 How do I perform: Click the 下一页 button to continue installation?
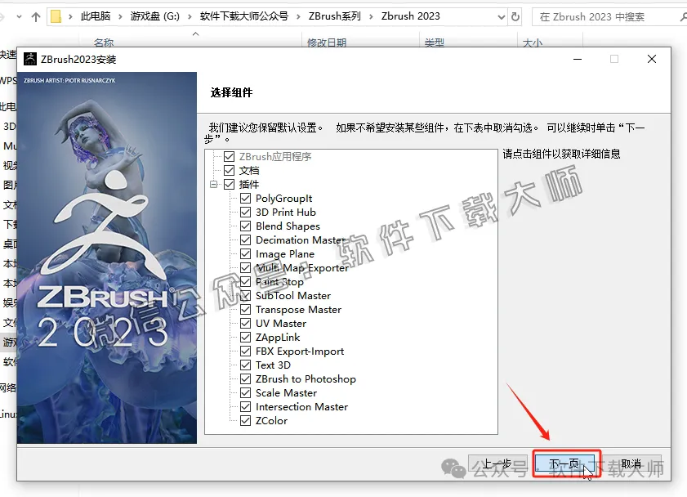coord(565,461)
